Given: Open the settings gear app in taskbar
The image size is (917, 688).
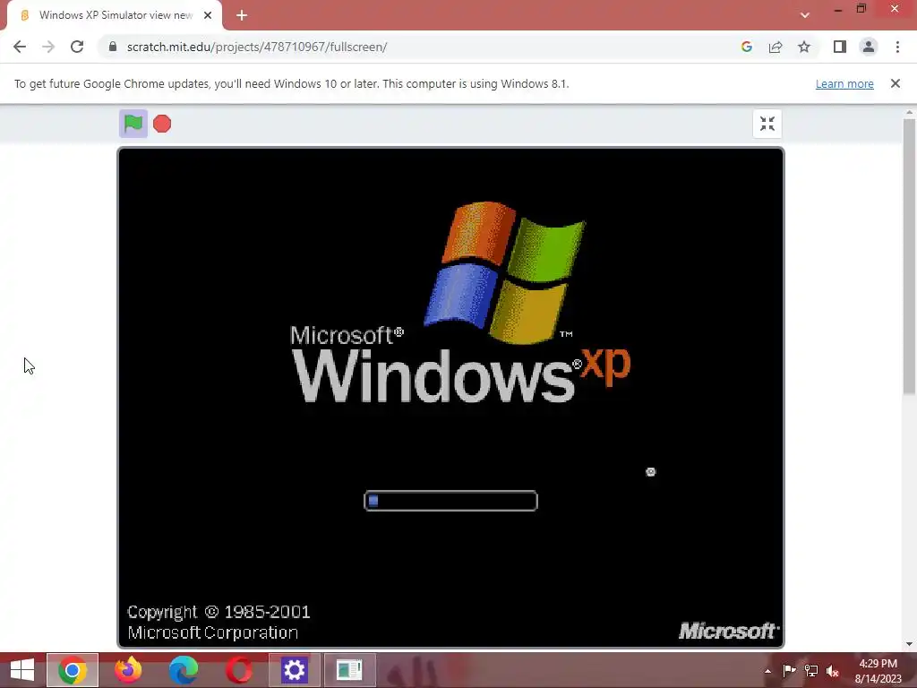Looking at the screenshot, I should click(x=294, y=670).
